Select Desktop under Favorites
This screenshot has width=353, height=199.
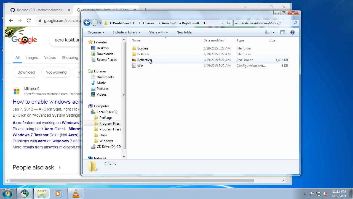pyautogui.click(x=103, y=48)
